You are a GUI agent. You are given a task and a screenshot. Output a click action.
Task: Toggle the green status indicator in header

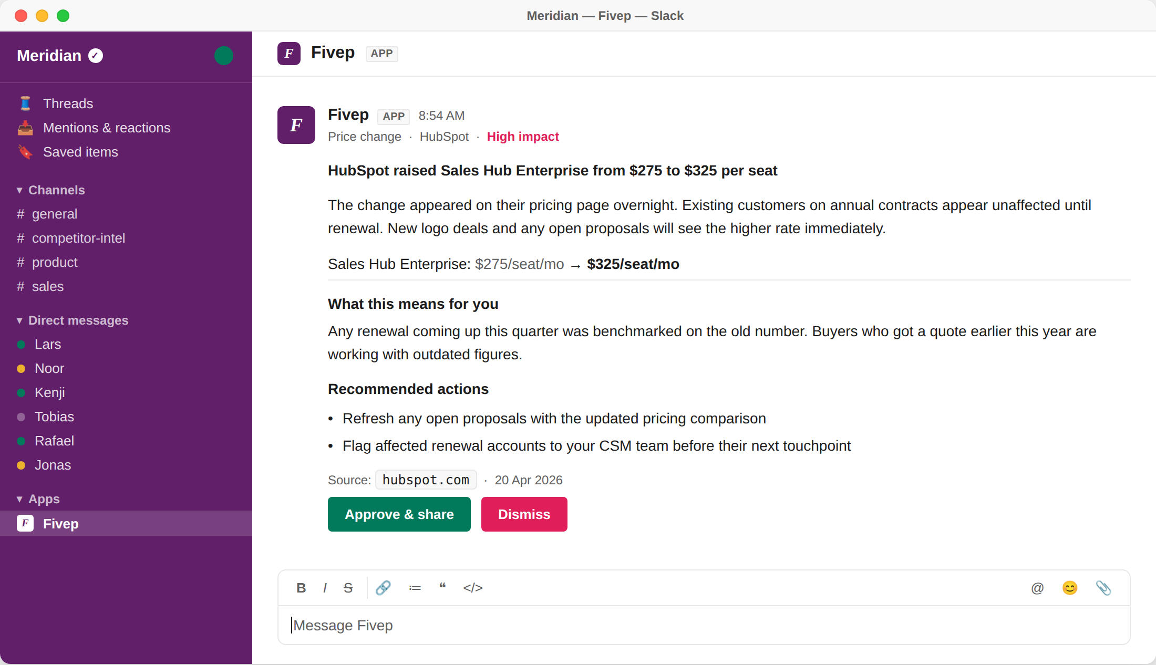(x=224, y=56)
